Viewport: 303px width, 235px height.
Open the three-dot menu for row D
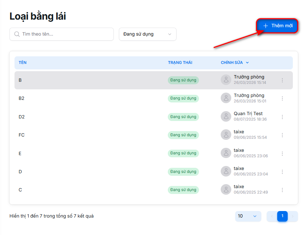(x=282, y=172)
